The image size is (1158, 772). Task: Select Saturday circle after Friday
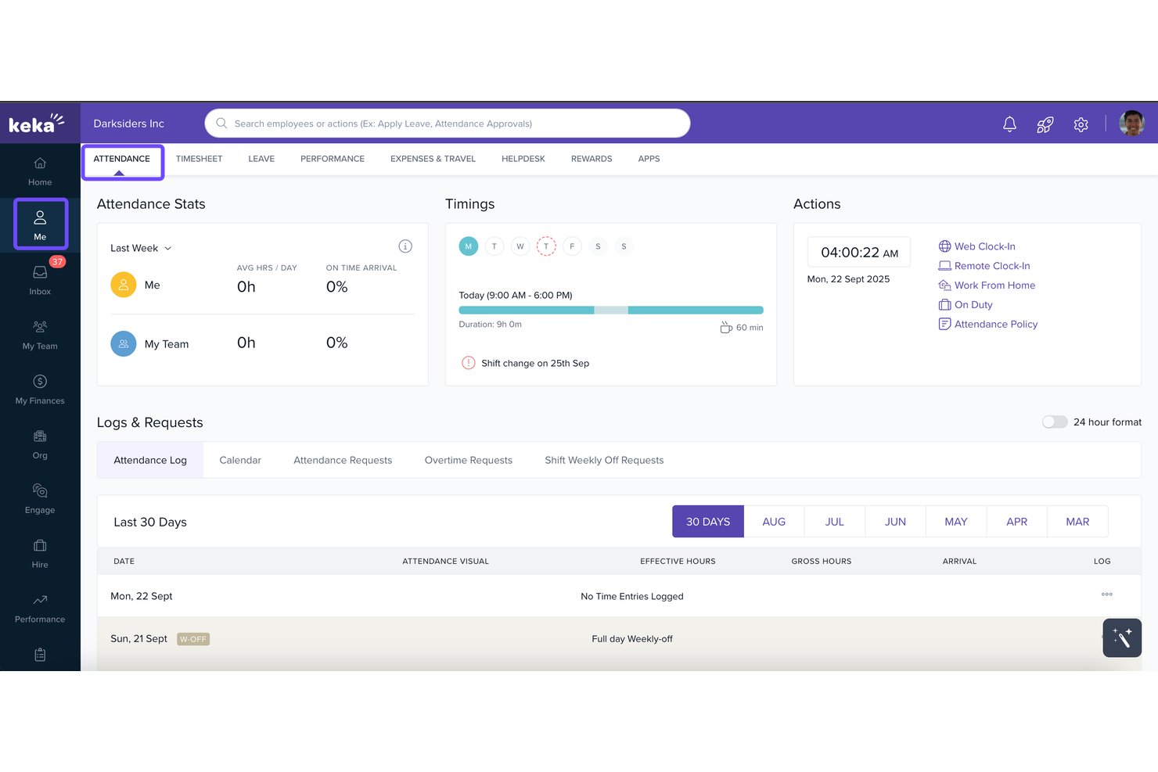598,246
